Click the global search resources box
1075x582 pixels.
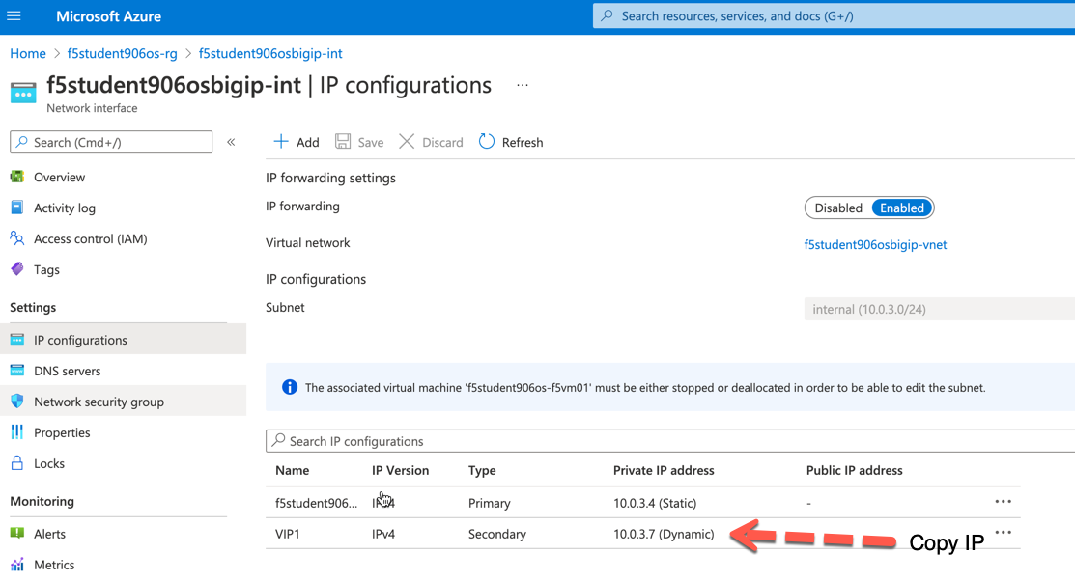[834, 15]
